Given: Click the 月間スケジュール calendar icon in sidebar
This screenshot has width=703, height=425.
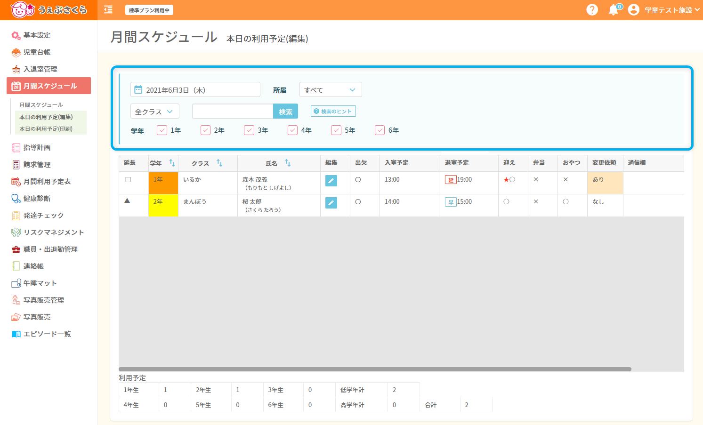Looking at the screenshot, I should point(16,86).
